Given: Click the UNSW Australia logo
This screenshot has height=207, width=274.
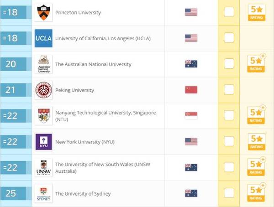Looking at the screenshot, I should pyautogui.click(x=43, y=167).
